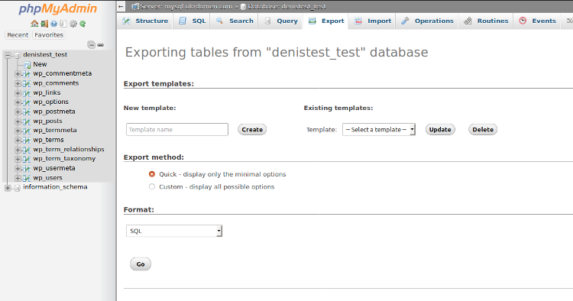Click the Template name input field

pos(177,129)
